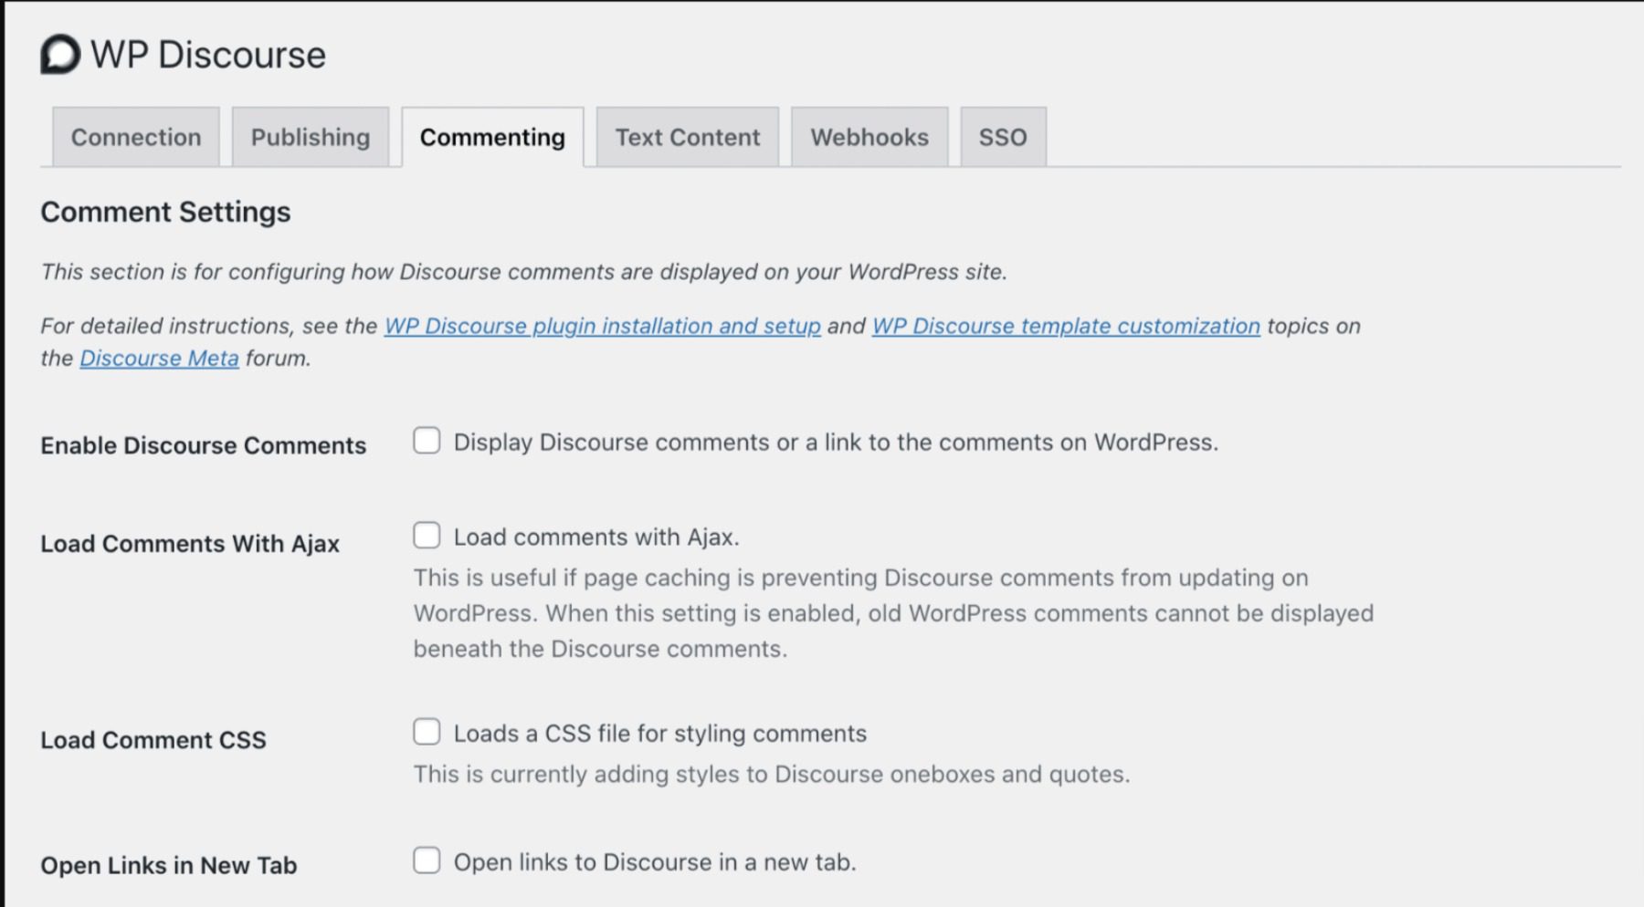
Task: Select the SSO tab
Action: [1002, 137]
